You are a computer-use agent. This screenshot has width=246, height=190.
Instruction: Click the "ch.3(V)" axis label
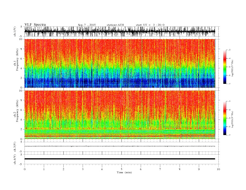click(x=15, y=147)
